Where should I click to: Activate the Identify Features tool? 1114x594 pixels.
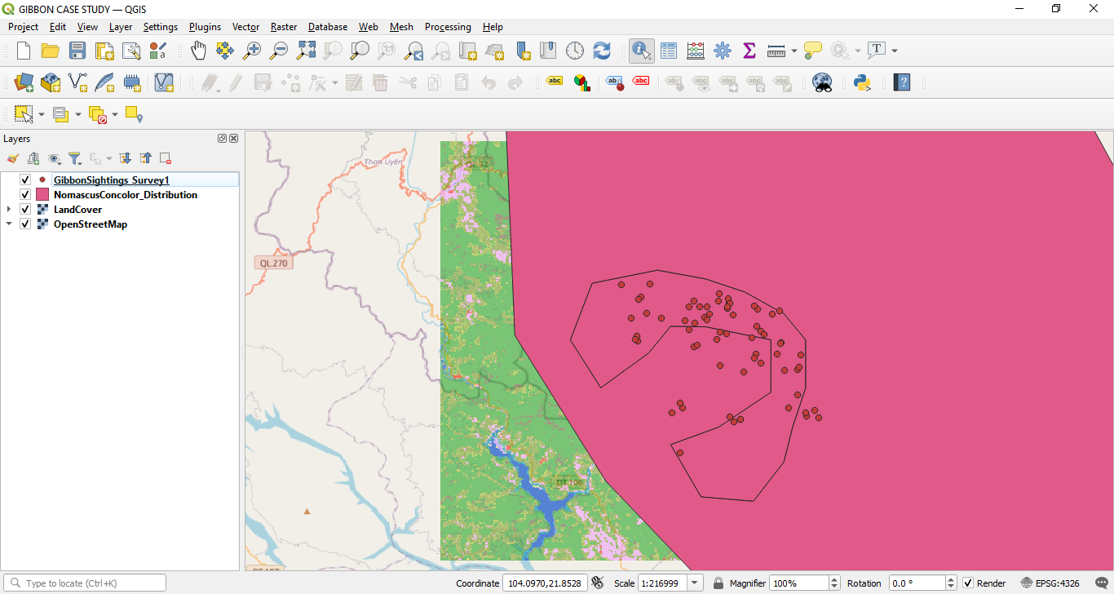642,51
